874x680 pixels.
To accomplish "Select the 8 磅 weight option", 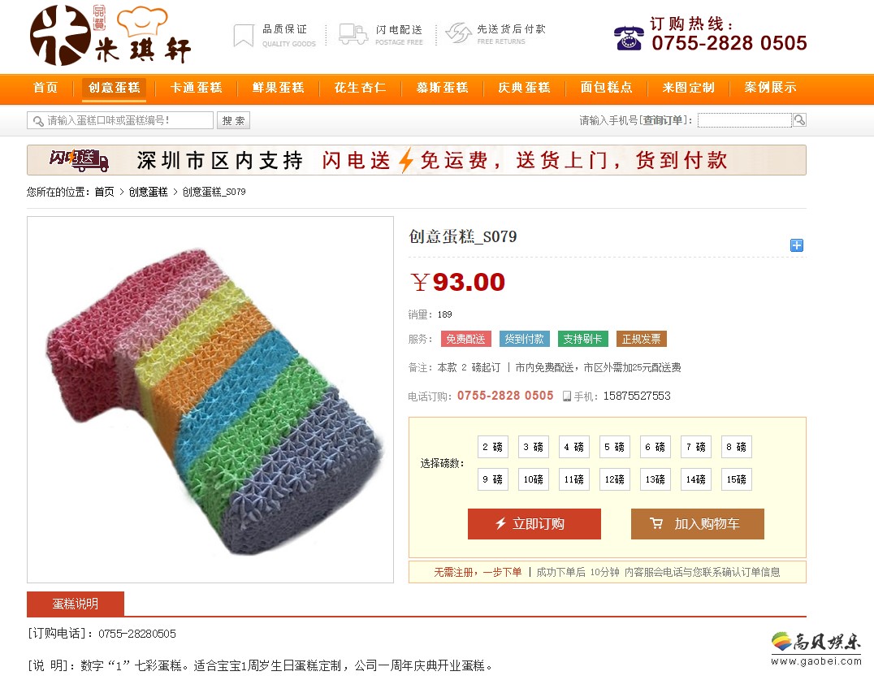I will [737, 447].
